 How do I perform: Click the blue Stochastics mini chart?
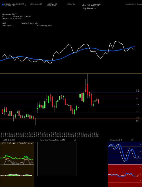coord(125,153)
